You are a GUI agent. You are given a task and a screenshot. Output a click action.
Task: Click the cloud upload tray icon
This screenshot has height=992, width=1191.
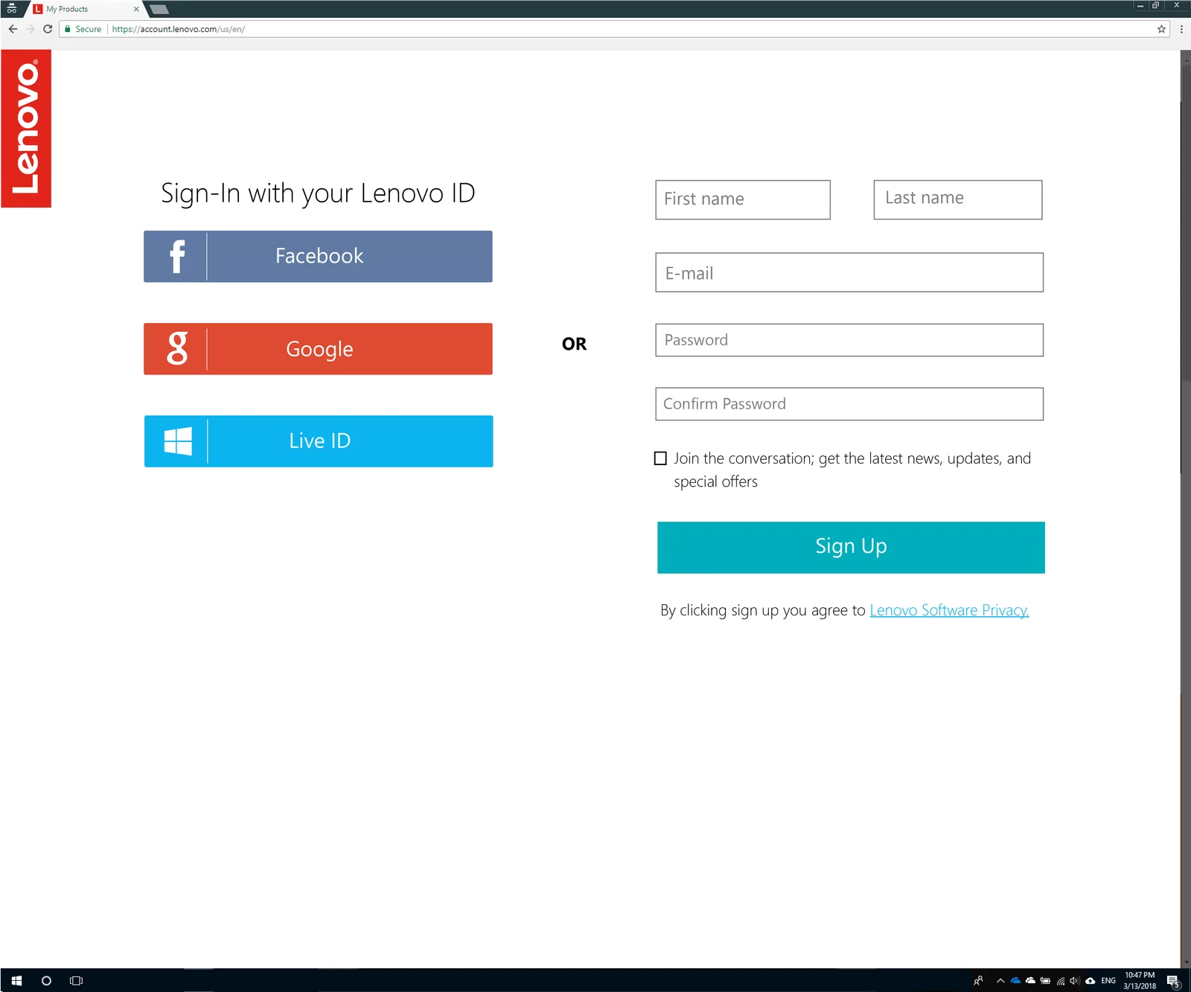tap(1091, 981)
